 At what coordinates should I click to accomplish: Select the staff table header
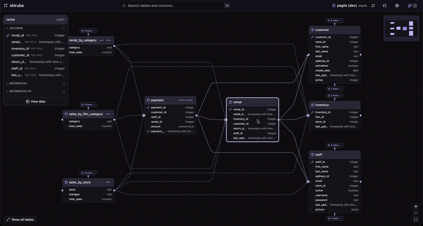(335, 154)
